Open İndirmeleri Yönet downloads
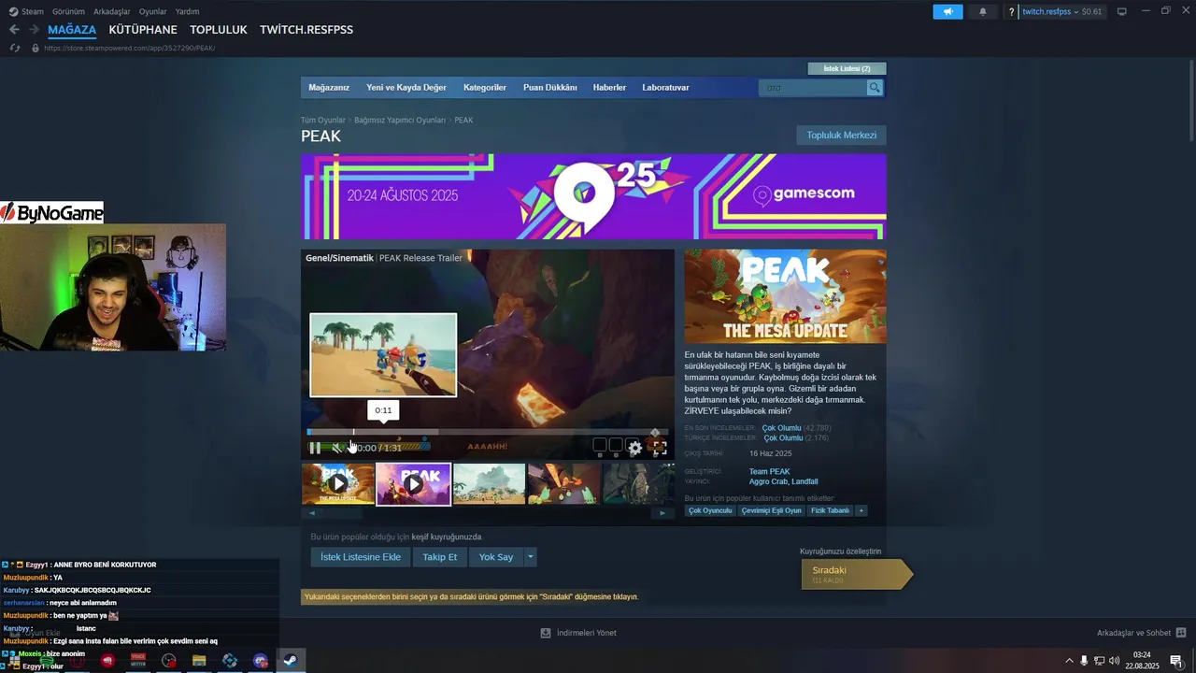 578,633
